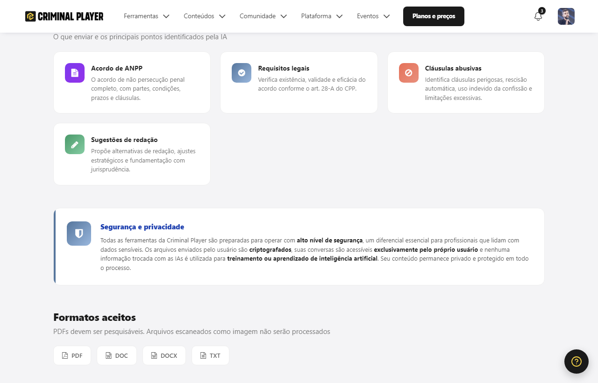Select the DOCX format label
Viewport: 598px width, 383px height.
[x=169, y=356]
